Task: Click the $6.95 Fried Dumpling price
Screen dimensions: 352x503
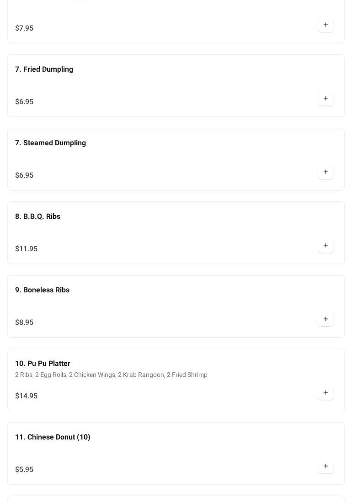Action: click(24, 102)
